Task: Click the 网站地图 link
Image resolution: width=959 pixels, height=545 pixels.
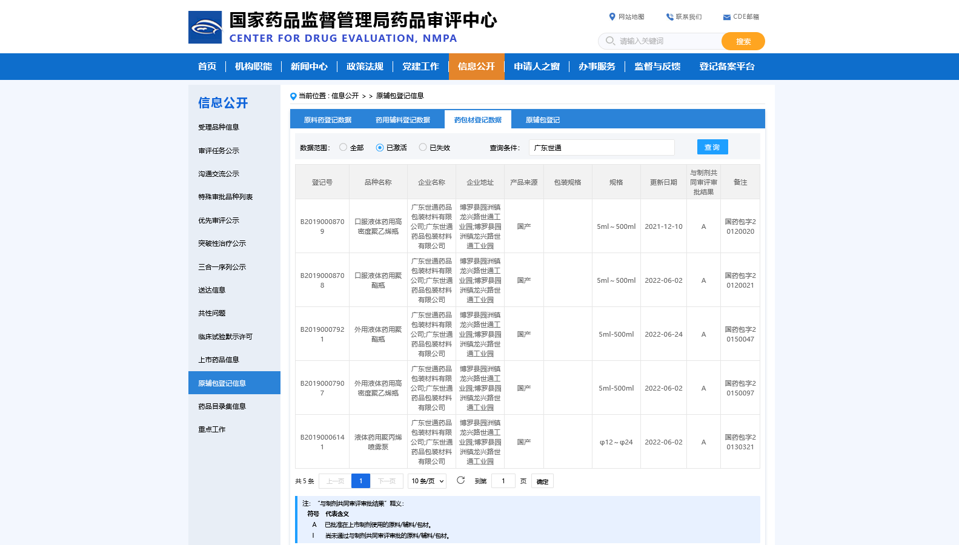Action: [631, 17]
